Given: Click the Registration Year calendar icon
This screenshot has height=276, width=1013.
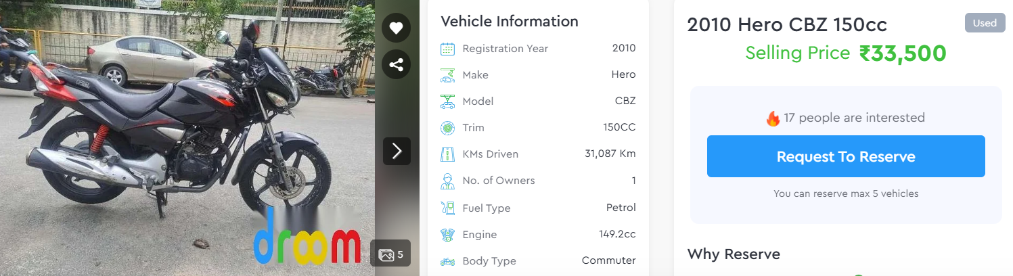Looking at the screenshot, I should pyautogui.click(x=447, y=49).
